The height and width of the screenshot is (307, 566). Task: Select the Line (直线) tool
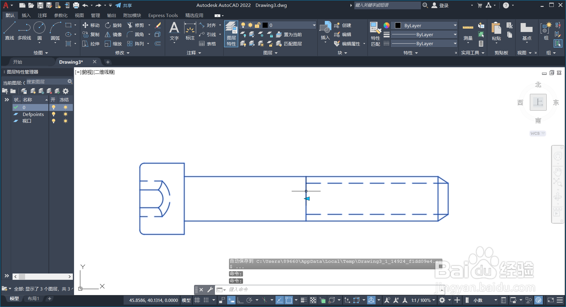point(9,31)
